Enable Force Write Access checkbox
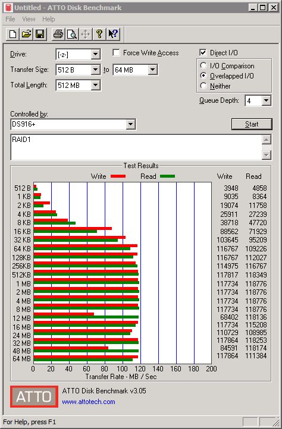The width and height of the screenshot is (282, 429). tap(116, 52)
